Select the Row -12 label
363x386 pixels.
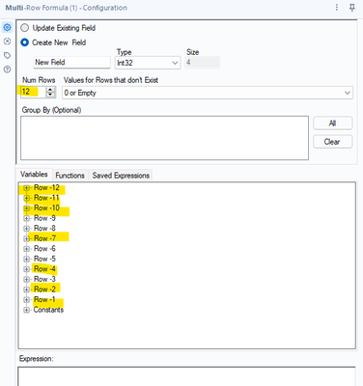pyautogui.click(x=46, y=187)
